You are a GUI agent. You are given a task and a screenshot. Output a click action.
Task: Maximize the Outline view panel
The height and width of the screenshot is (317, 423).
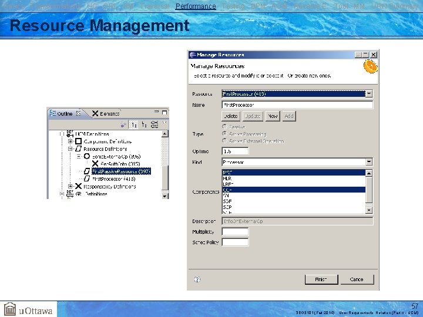[164, 112]
